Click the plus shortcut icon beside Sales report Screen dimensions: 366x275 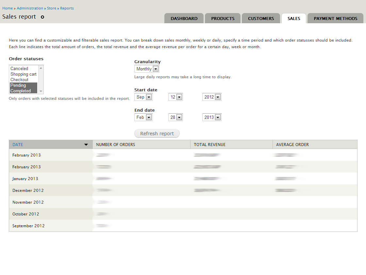click(x=42, y=17)
